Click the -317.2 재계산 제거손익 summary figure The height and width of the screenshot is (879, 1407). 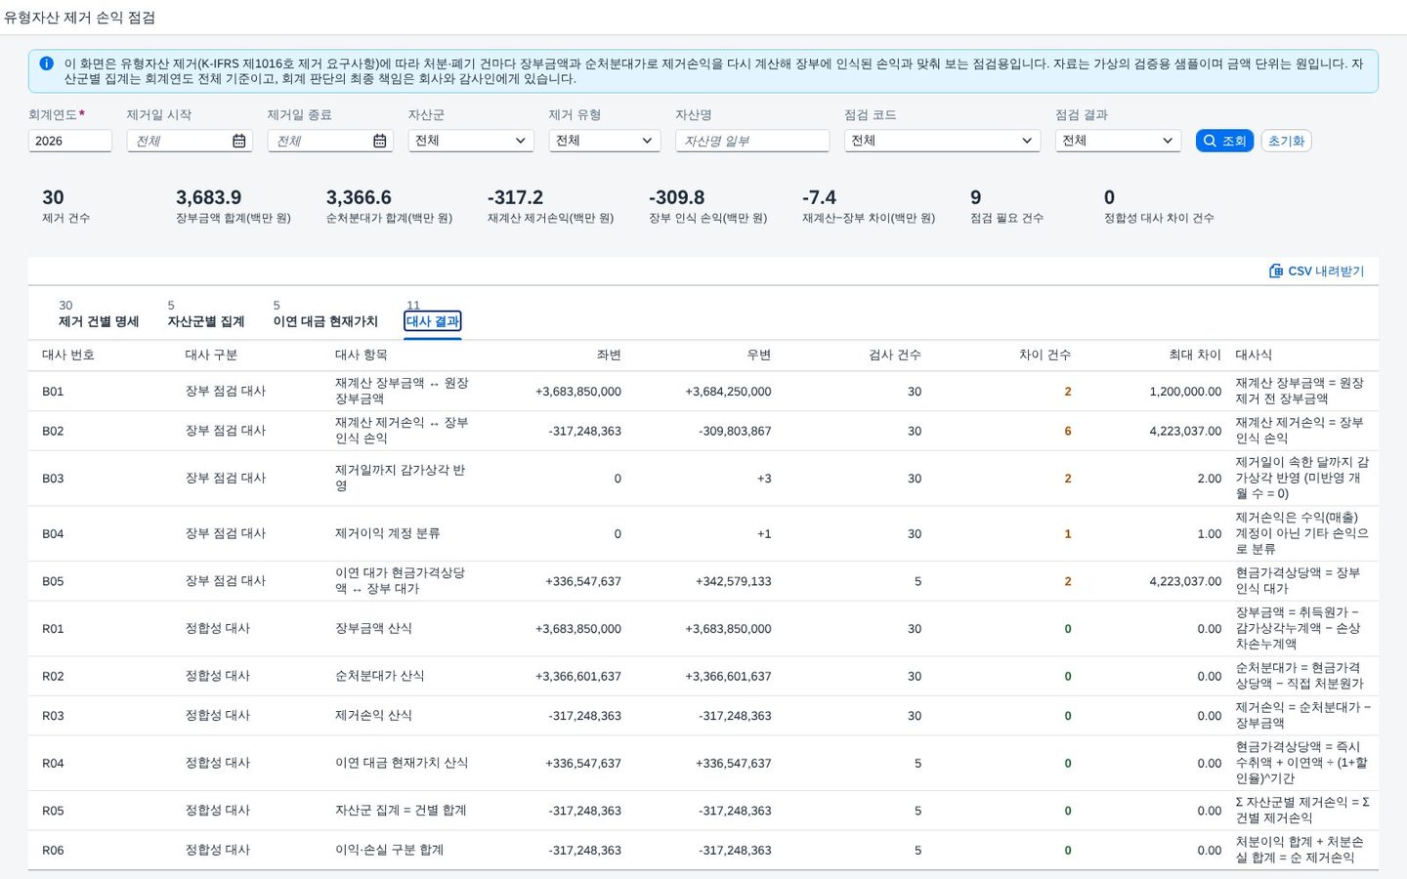click(x=515, y=197)
